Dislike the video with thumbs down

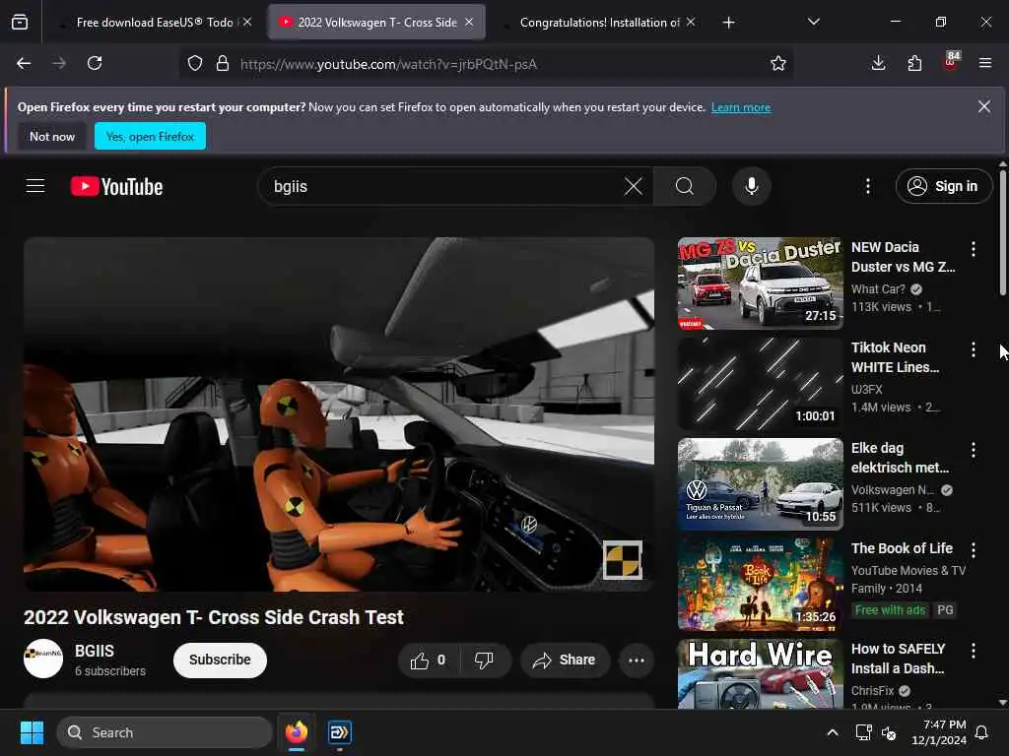(485, 661)
